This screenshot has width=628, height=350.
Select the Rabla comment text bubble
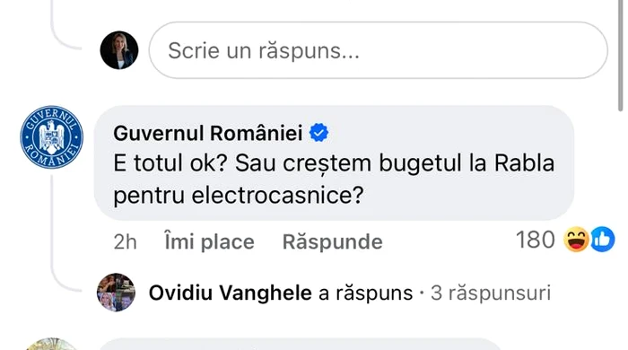pos(334,163)
